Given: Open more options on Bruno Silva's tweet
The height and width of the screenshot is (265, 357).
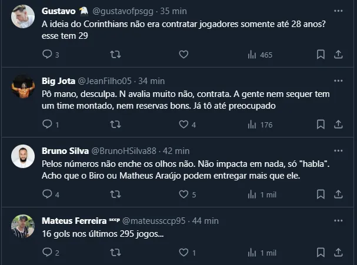Looking at the screenshot, I should tap(338, 150).
